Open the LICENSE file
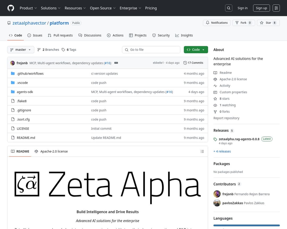This screenshot has width=287, height=229. [x=23, y=129]
